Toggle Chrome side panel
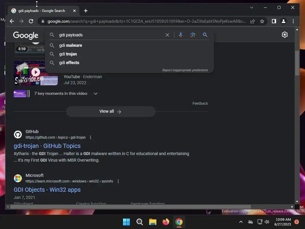305x229 pixels. click(274, 21)
